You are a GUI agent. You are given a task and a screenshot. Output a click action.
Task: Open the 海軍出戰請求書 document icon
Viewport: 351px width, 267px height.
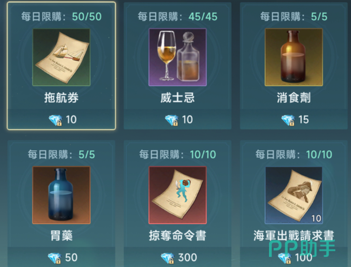[x=294, y=195]
